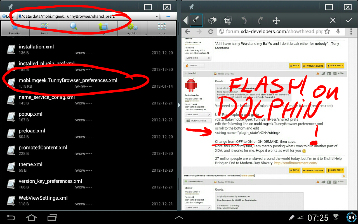Open the Local storage dropdown
Screen dimensions: 358x224
tap(8, 16)
